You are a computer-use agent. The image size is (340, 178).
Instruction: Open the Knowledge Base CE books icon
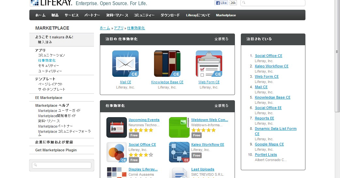point(167,63)
